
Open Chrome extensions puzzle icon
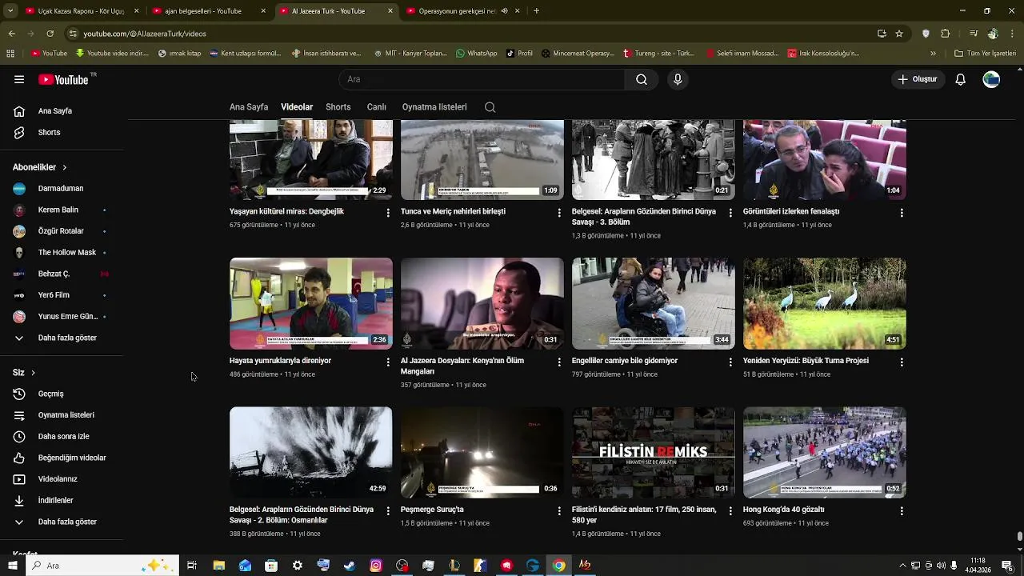coord(946,34)
